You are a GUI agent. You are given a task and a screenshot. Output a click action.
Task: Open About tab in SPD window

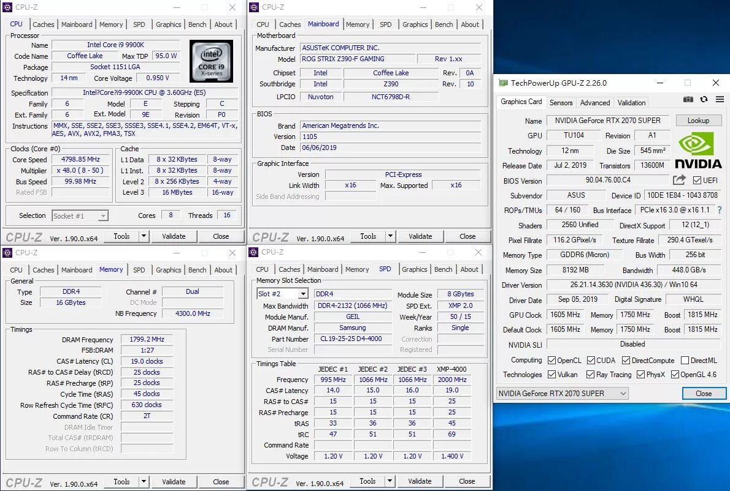coord(469,269)
